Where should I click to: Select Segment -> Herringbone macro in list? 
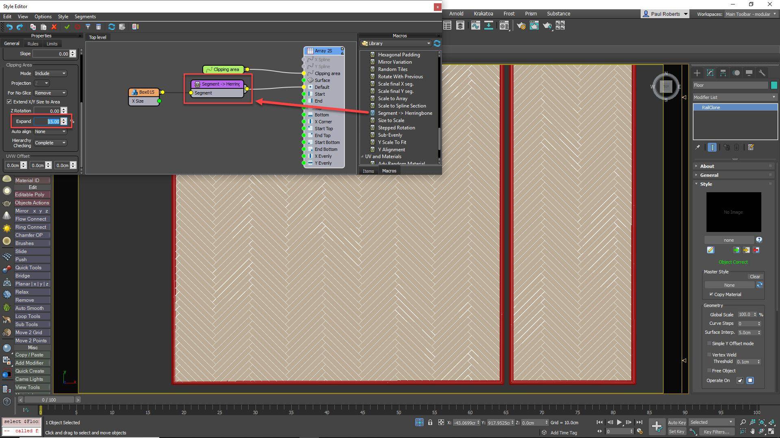405,113
